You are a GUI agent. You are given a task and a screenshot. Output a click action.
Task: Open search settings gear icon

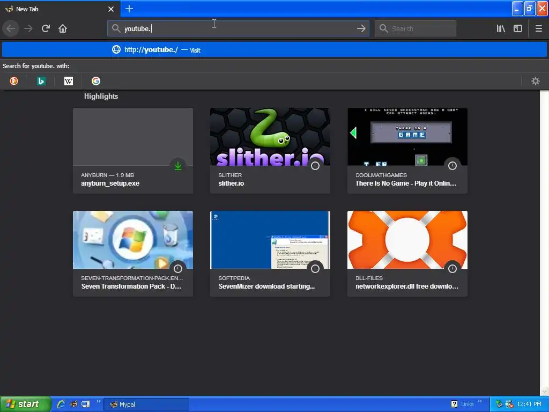coord(536,81)
